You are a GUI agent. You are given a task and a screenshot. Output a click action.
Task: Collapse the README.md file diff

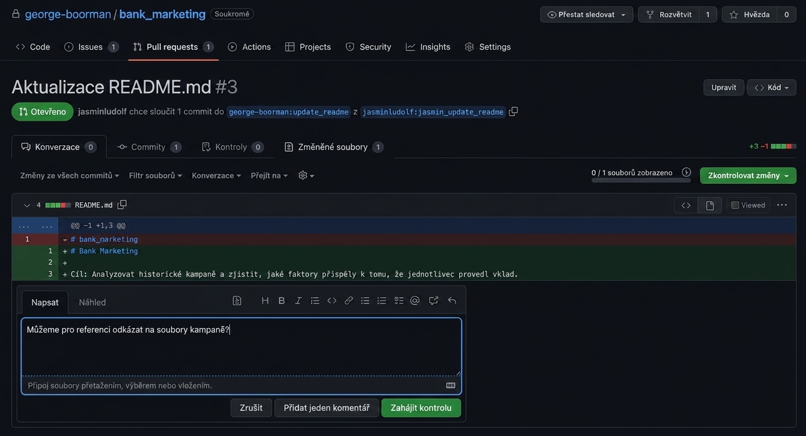pyautogui.click(x=27, y=205)
